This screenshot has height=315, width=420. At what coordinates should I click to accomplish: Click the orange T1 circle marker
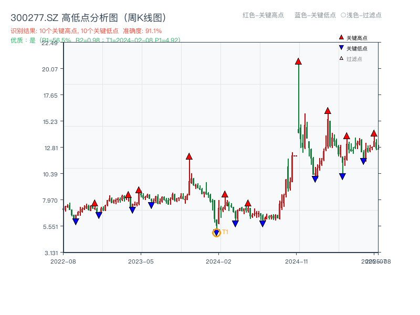coord(216,233)
